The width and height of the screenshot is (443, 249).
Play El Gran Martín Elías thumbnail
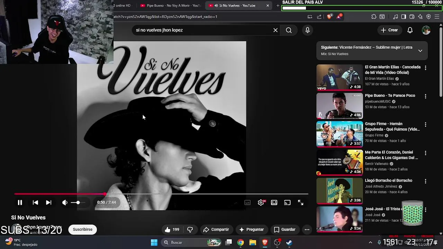[340, 77]
